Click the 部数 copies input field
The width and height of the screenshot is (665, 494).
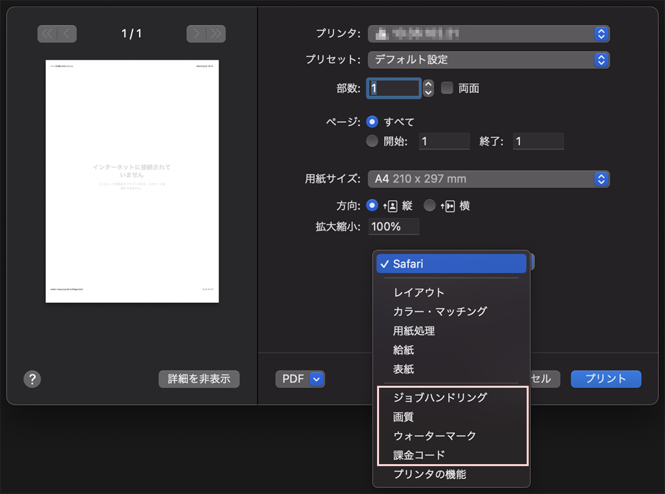click(x=394, y=88)
